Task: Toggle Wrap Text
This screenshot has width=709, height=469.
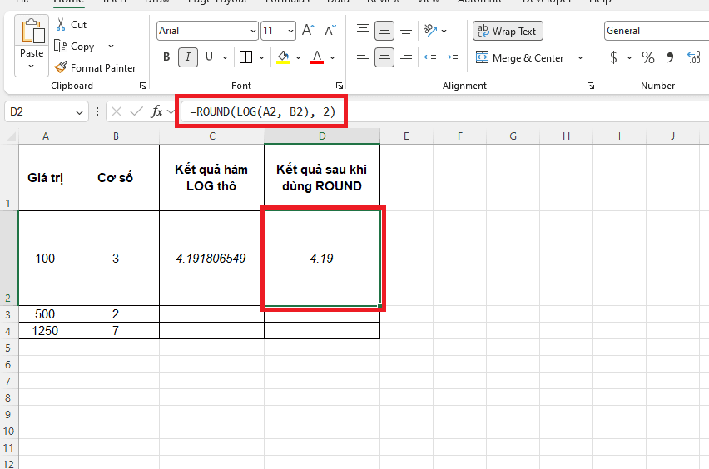Action: point(508,31)
